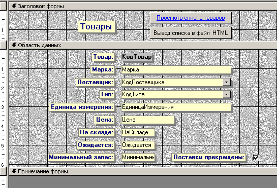This screenshot has height=188, width=277.
Task: Click the Марка text box
Action: click(176, 69)
